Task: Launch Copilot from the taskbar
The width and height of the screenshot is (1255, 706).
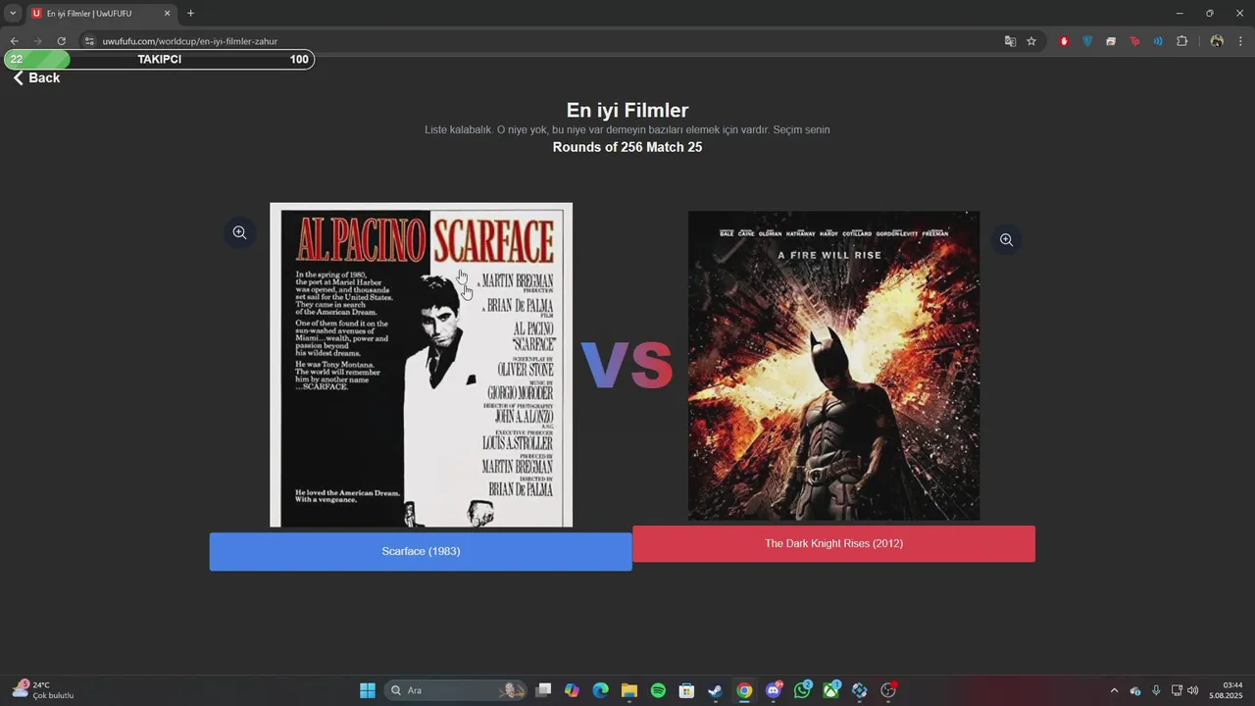Action: [572, 690]
